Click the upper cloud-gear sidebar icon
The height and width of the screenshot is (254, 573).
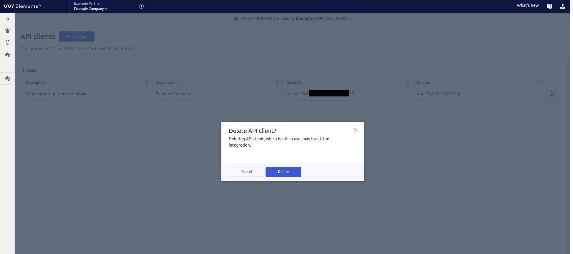(7, 55)
